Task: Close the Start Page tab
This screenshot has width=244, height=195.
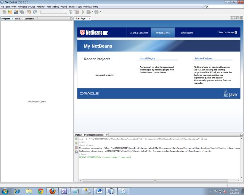Action: point(90,19)
